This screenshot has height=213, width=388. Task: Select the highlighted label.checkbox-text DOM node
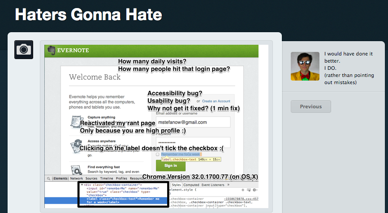point(123,200)
